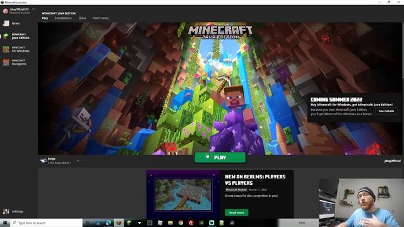Viewport: 404px width, 227px height.
Task: Click the green block taskbar icon
Action: (x=129, y=223)
